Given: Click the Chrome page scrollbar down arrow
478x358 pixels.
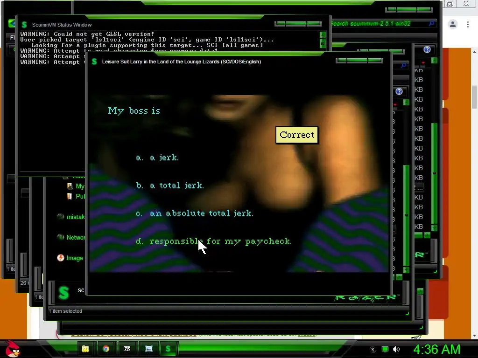Looking at the screenshot, I should pyautogui.click(x=474, y=336).
